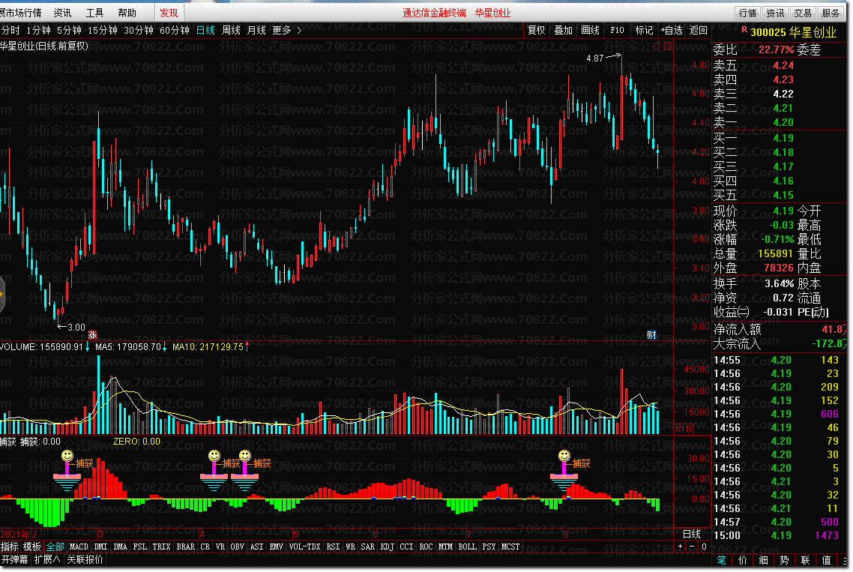Switch to the 行情 section at top right
The height and width of the screenshot is (572, 853).
pos(747,13)
